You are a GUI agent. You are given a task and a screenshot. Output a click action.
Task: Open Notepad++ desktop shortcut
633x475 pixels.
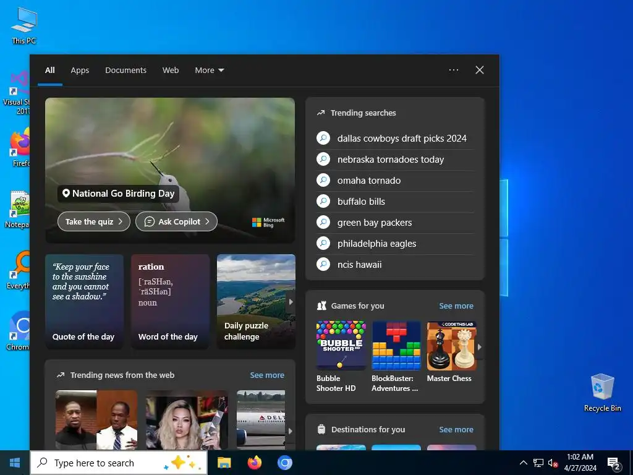18,209
